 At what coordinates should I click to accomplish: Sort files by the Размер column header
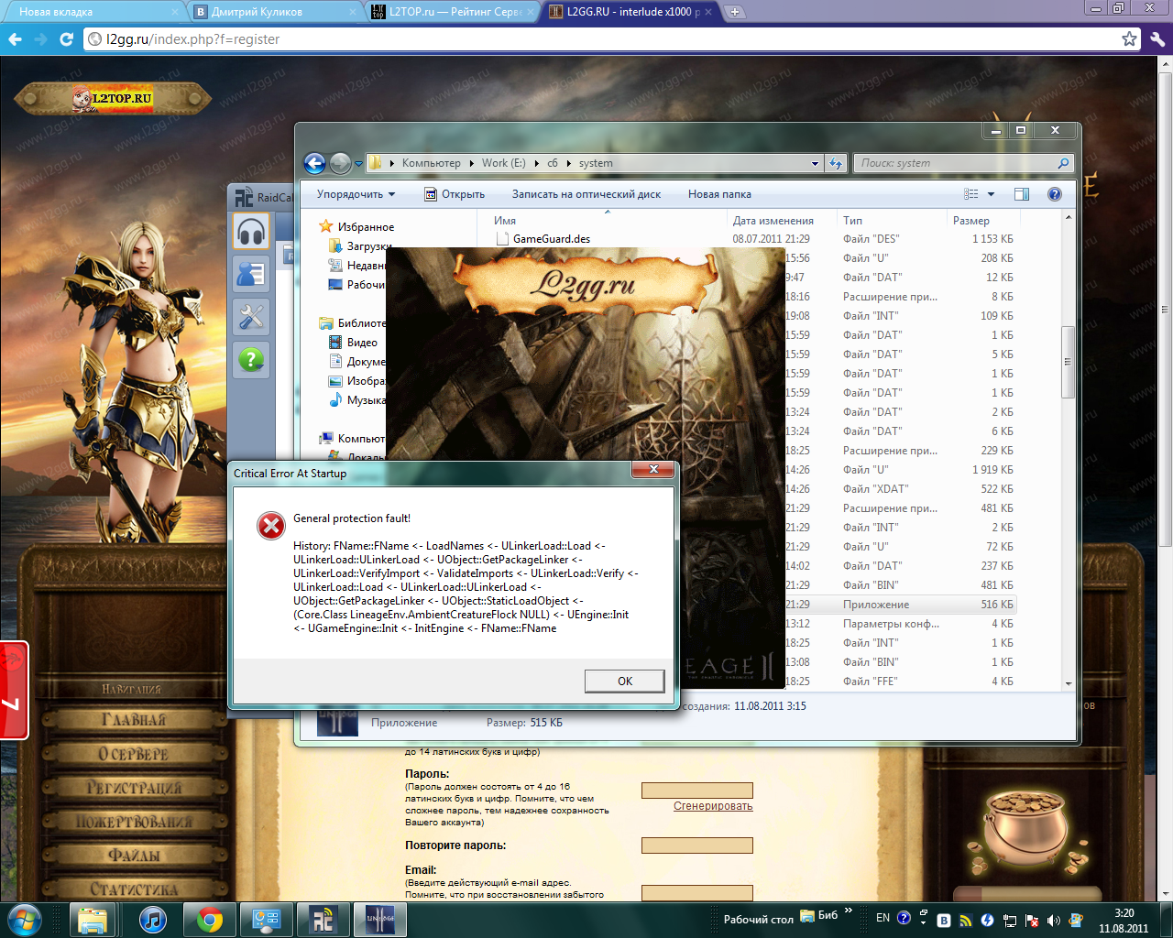point(982,221)
